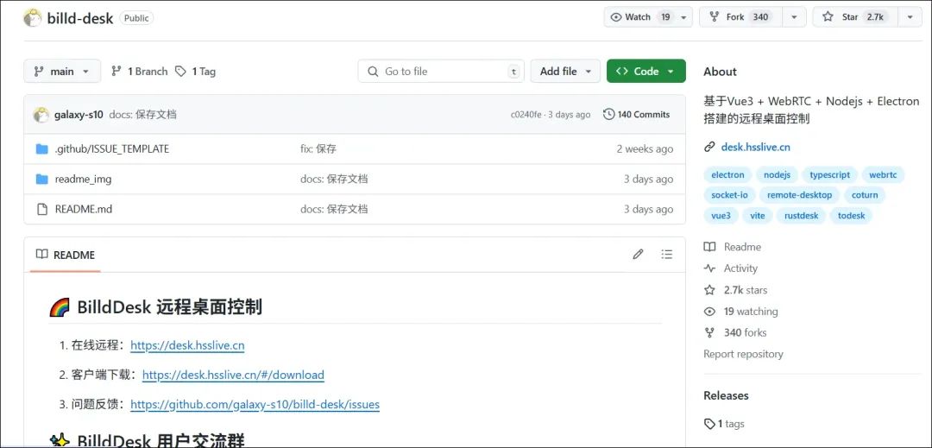Open the 140 Commits history
The image size is (932, 448).
tap(636, 115)
